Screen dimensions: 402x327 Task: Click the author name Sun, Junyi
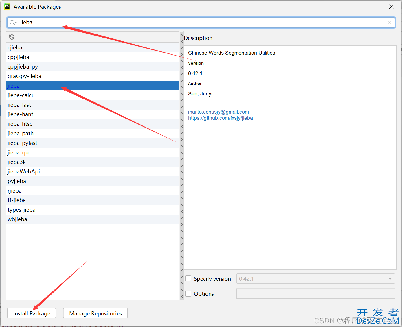(x=200, y=94)
